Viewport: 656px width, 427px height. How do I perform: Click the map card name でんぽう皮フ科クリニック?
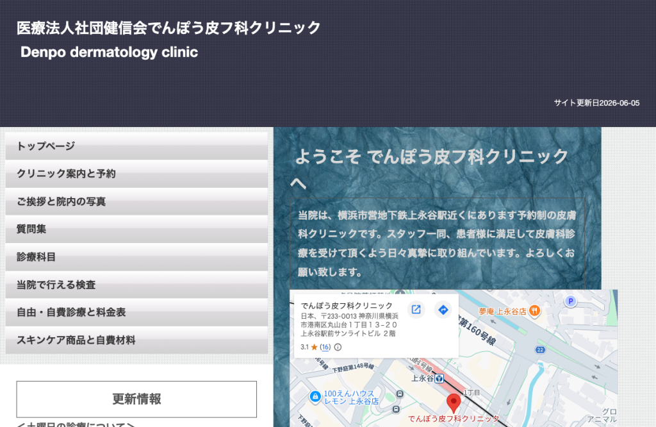347,306
